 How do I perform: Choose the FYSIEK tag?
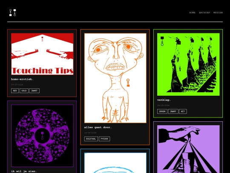click(104, 139)
